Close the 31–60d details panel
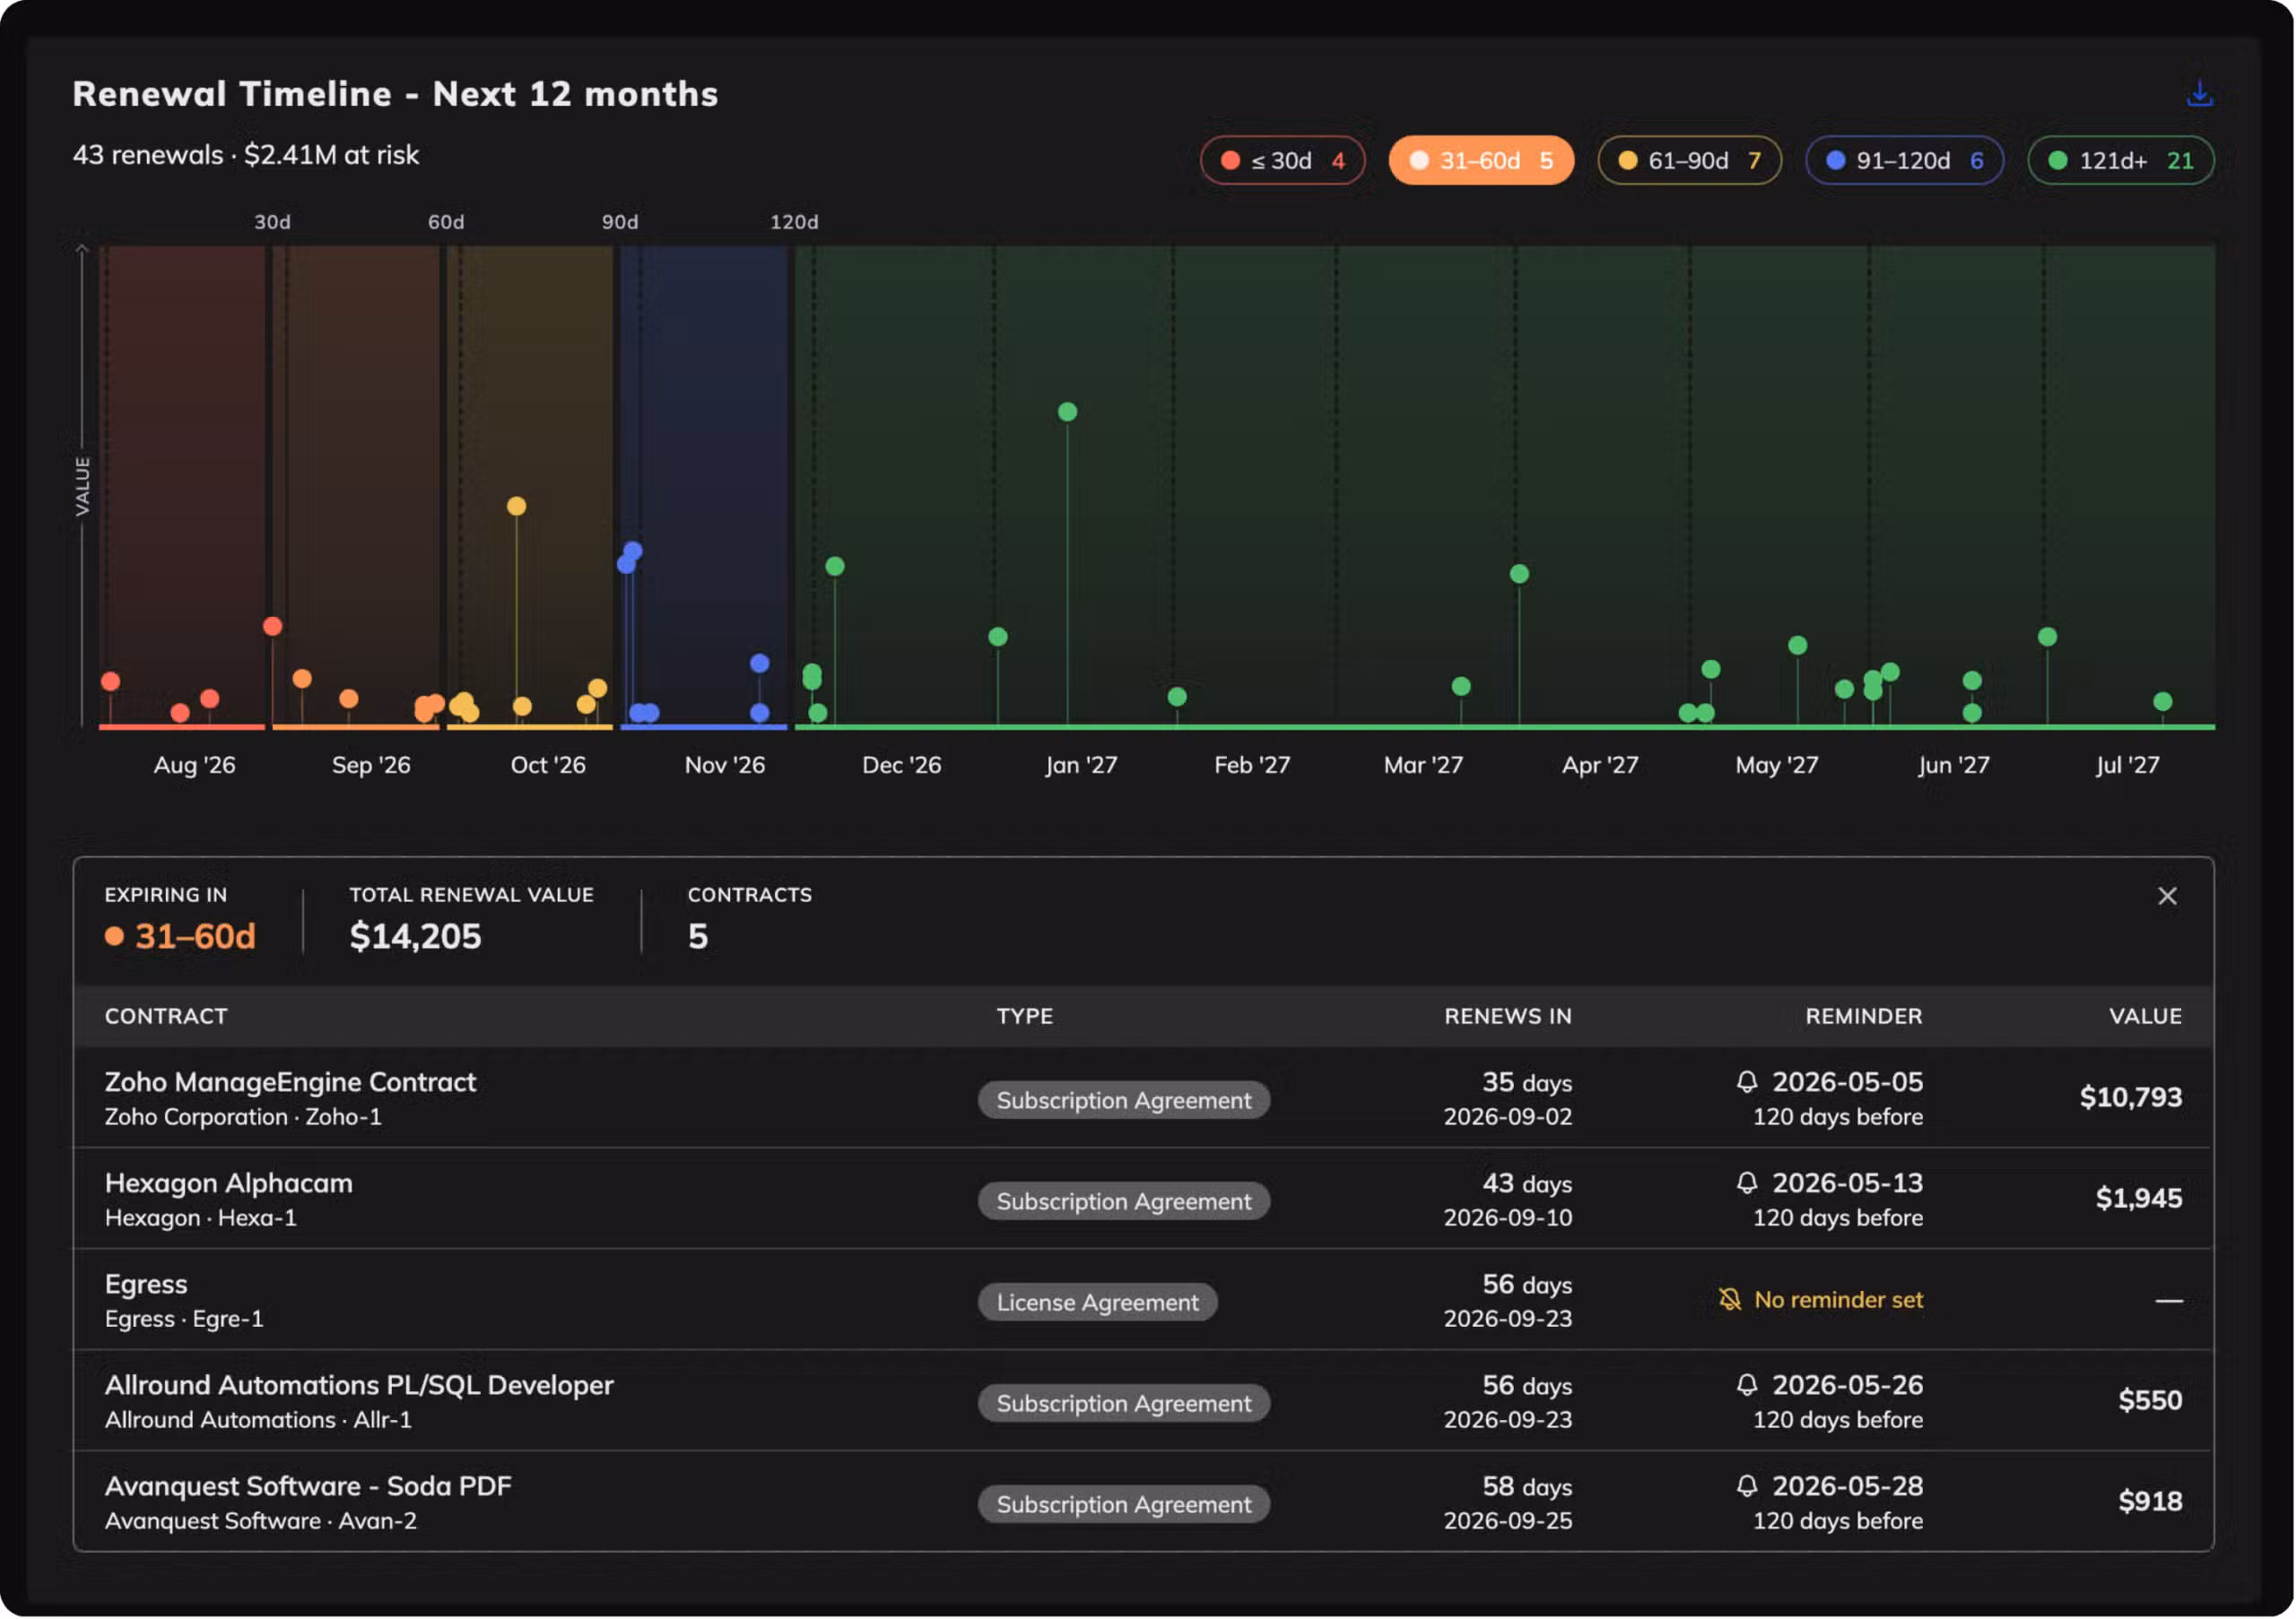This screenshot has width=2296, height=1619. (2167, 896)
